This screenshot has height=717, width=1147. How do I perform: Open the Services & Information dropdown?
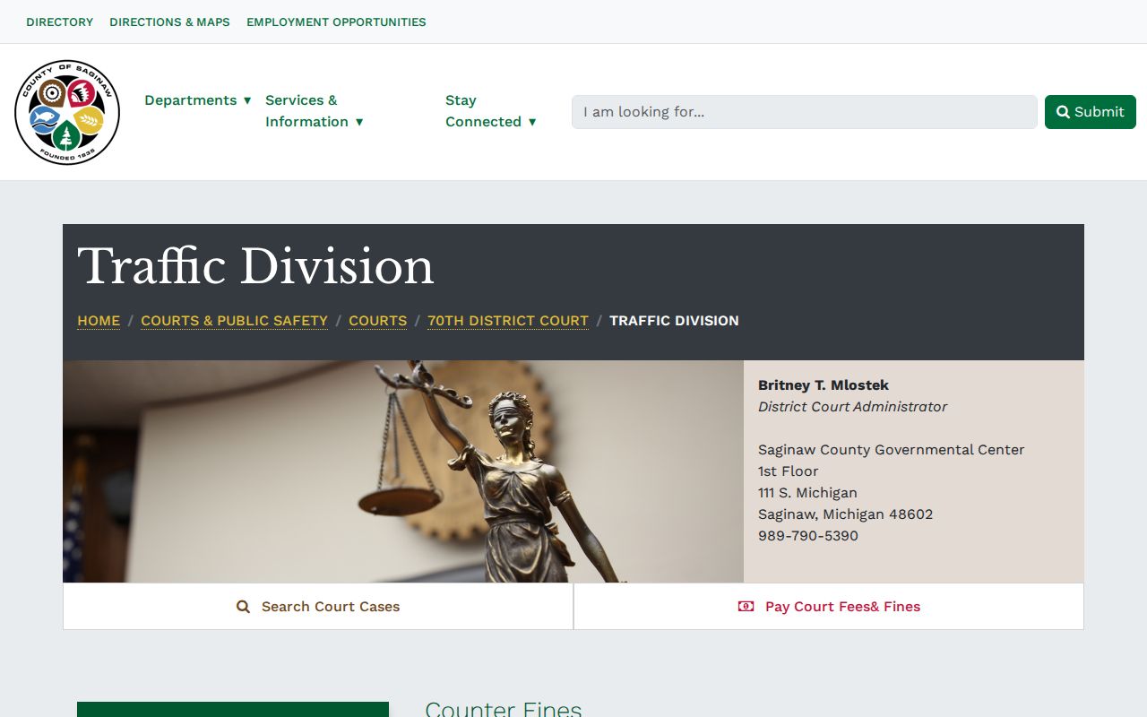coord(315,111)
